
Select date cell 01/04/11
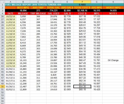(x=11, y=69)
